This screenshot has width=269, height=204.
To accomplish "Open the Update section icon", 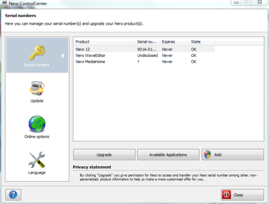I will (37, 88).
